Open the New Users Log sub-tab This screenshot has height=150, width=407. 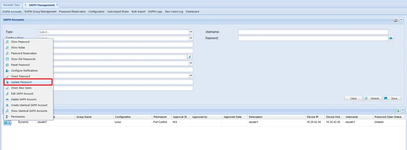(x=174, y=12)
